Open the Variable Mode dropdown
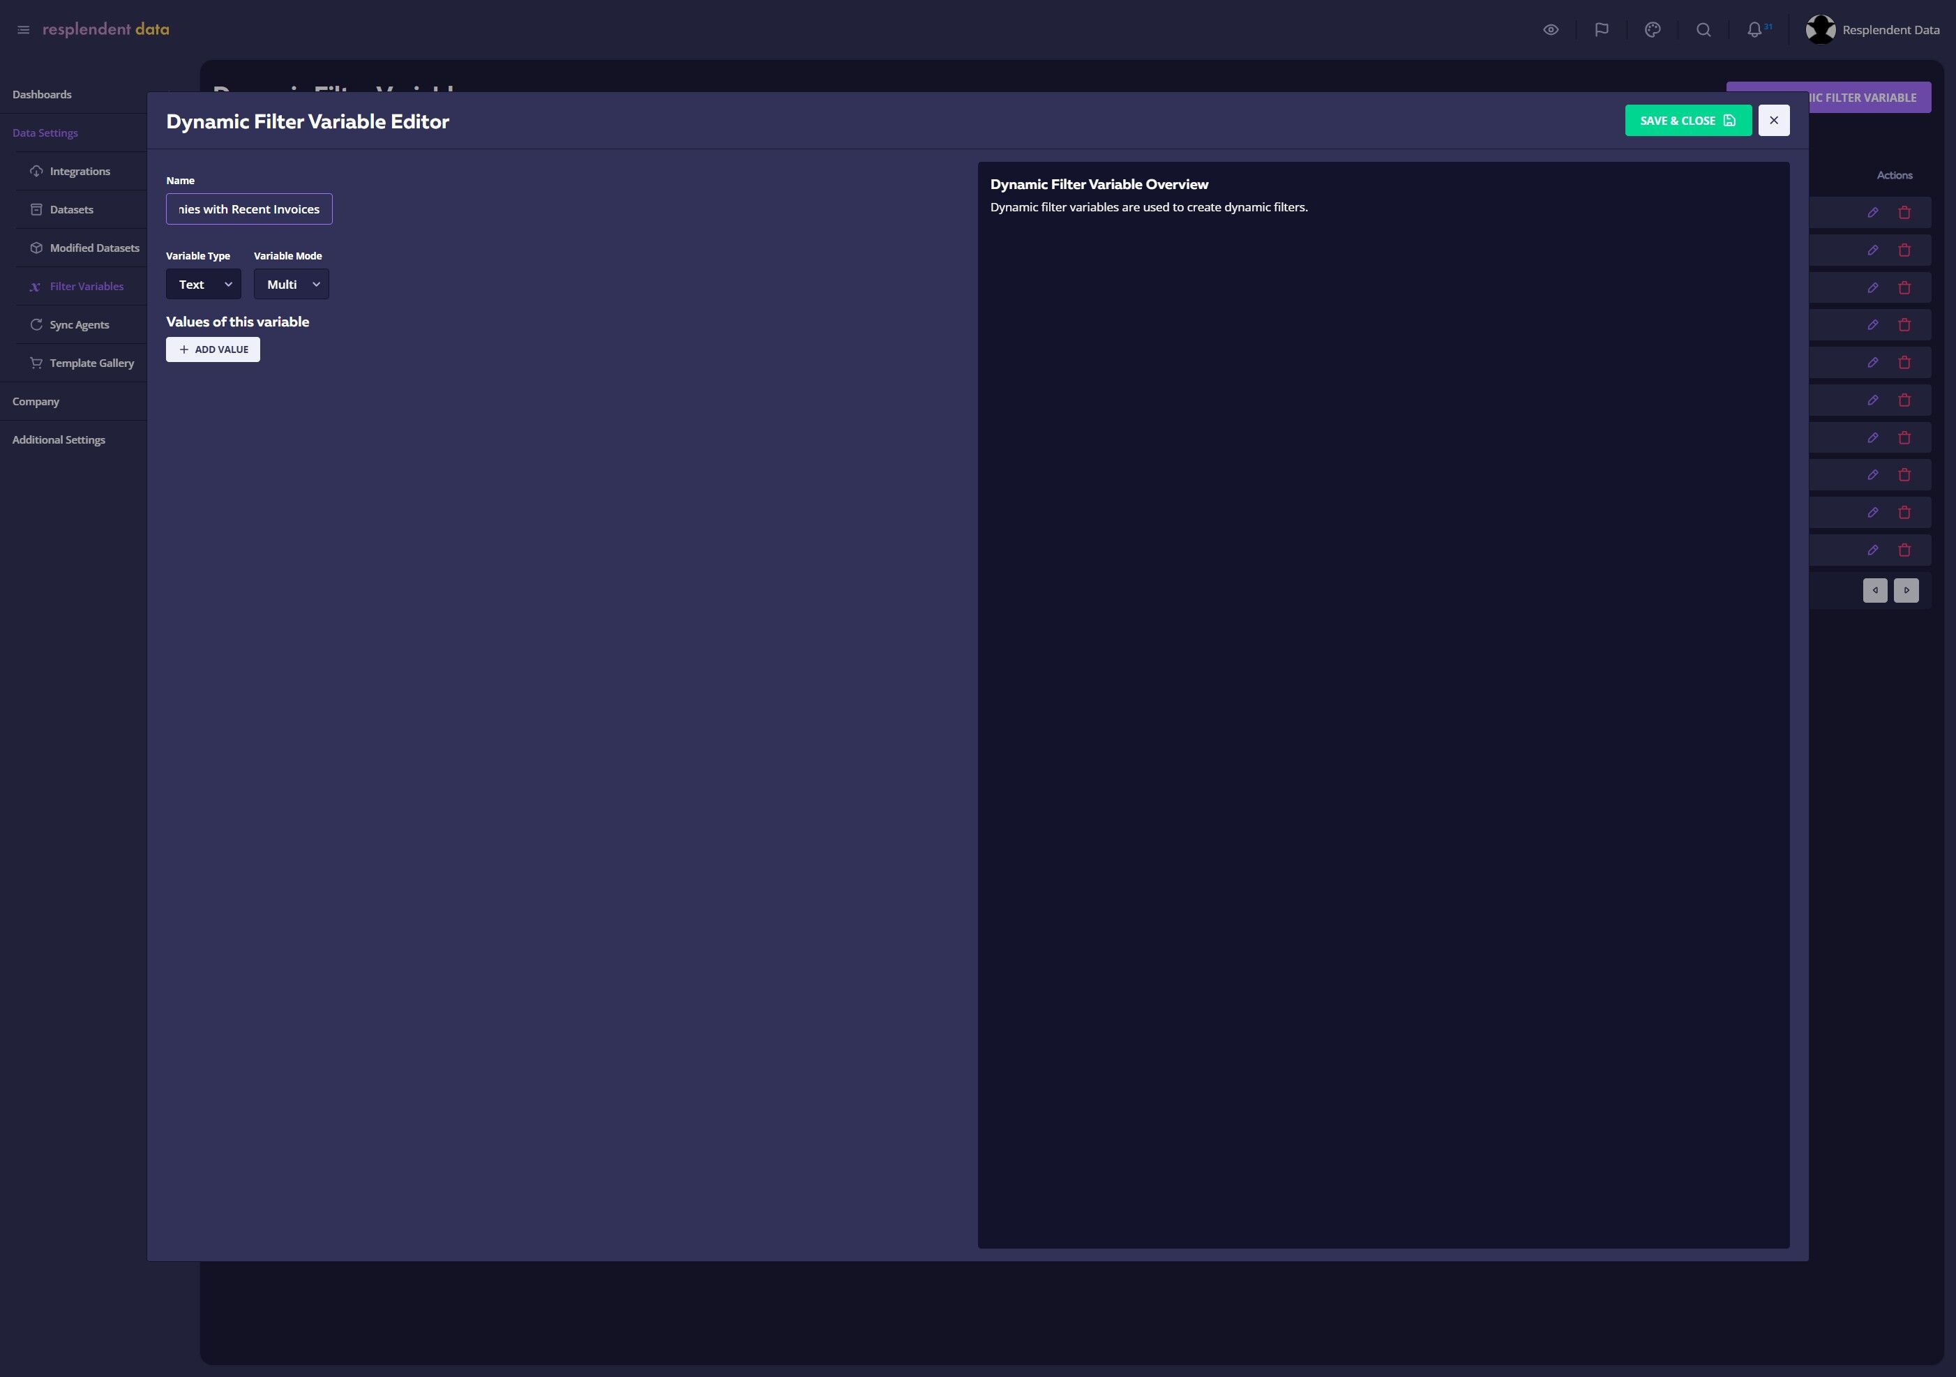1956x1377 pixels. click(x=292, y=285)
